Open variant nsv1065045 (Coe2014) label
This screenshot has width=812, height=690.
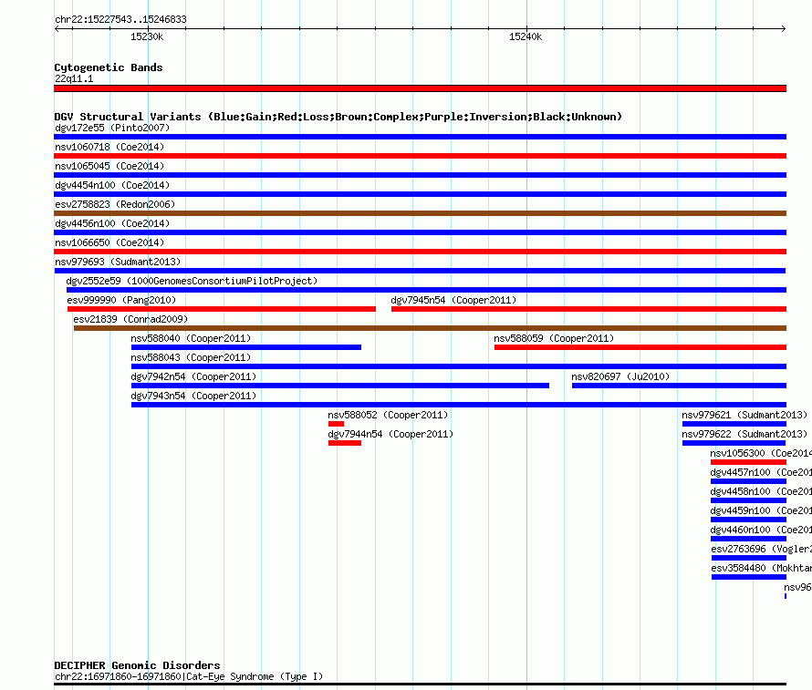(x=109, y=166)
